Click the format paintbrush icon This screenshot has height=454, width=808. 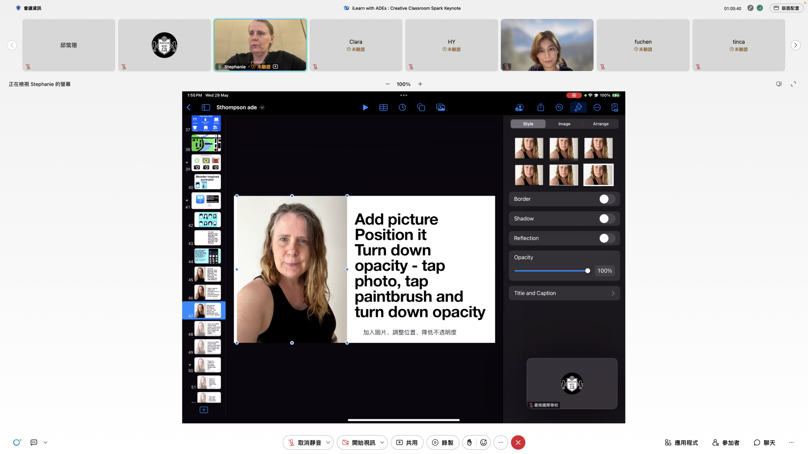578,108
